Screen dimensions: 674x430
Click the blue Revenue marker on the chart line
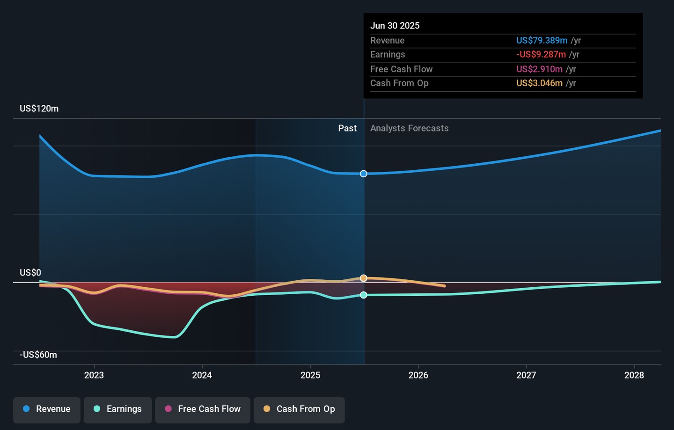coord(364,174)
